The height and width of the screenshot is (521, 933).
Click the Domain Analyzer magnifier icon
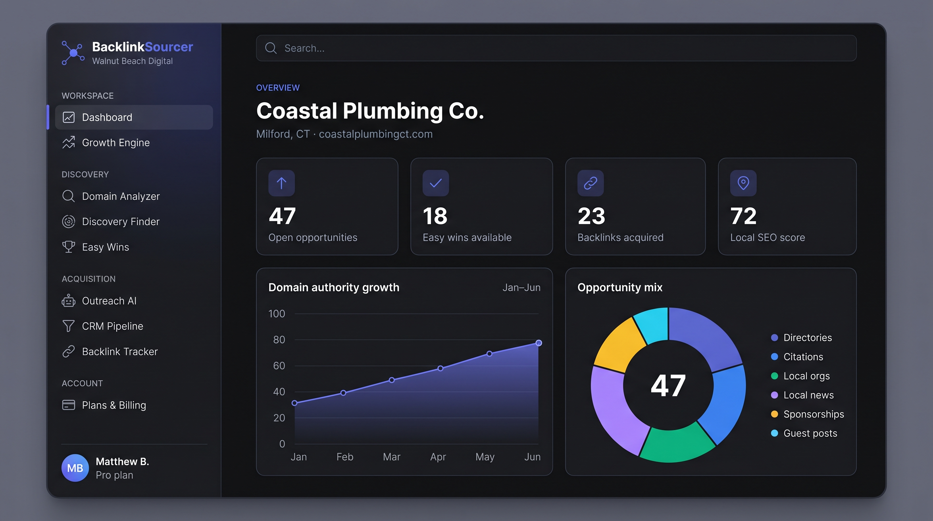pos(68,196)
